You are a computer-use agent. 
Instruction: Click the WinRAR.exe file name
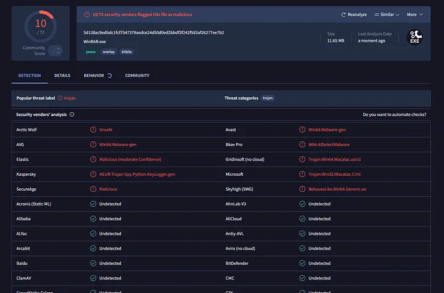(x=94, y=42)
